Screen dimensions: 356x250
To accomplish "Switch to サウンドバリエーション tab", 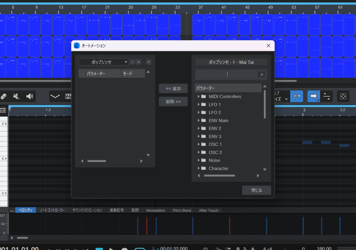I will [87, 210].
